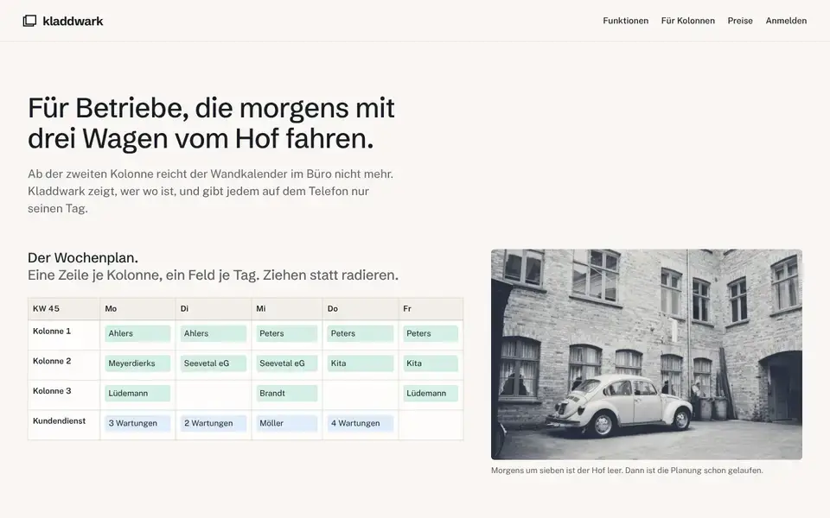830x518 pixels.
Task: Select the Kundendienst row label
Action: (x=60, y=421)
